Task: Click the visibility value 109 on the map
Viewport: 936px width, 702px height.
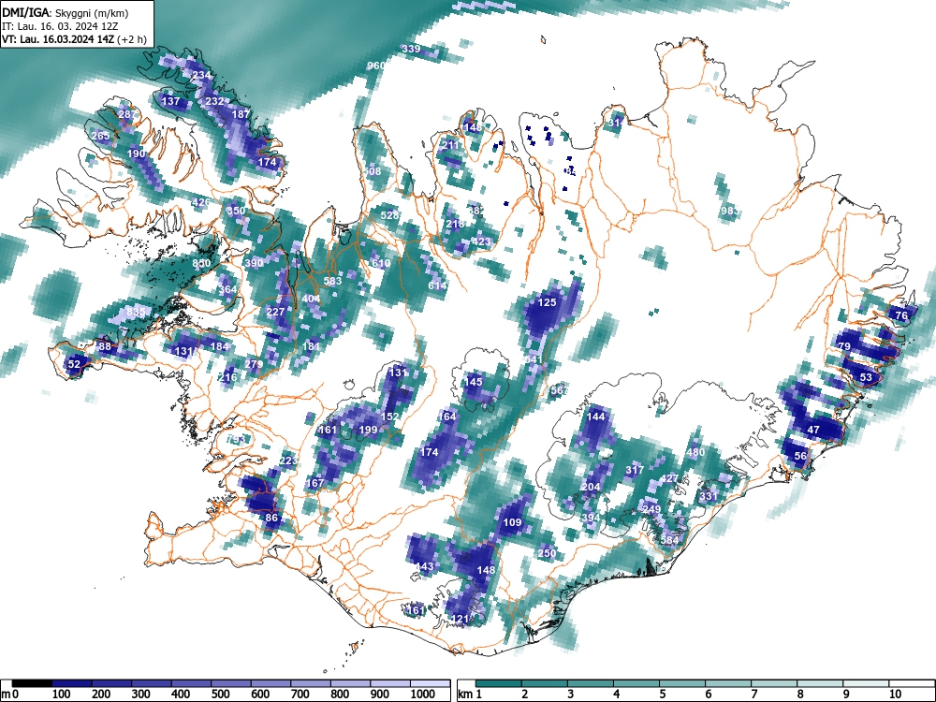Action: click(512, 522)
